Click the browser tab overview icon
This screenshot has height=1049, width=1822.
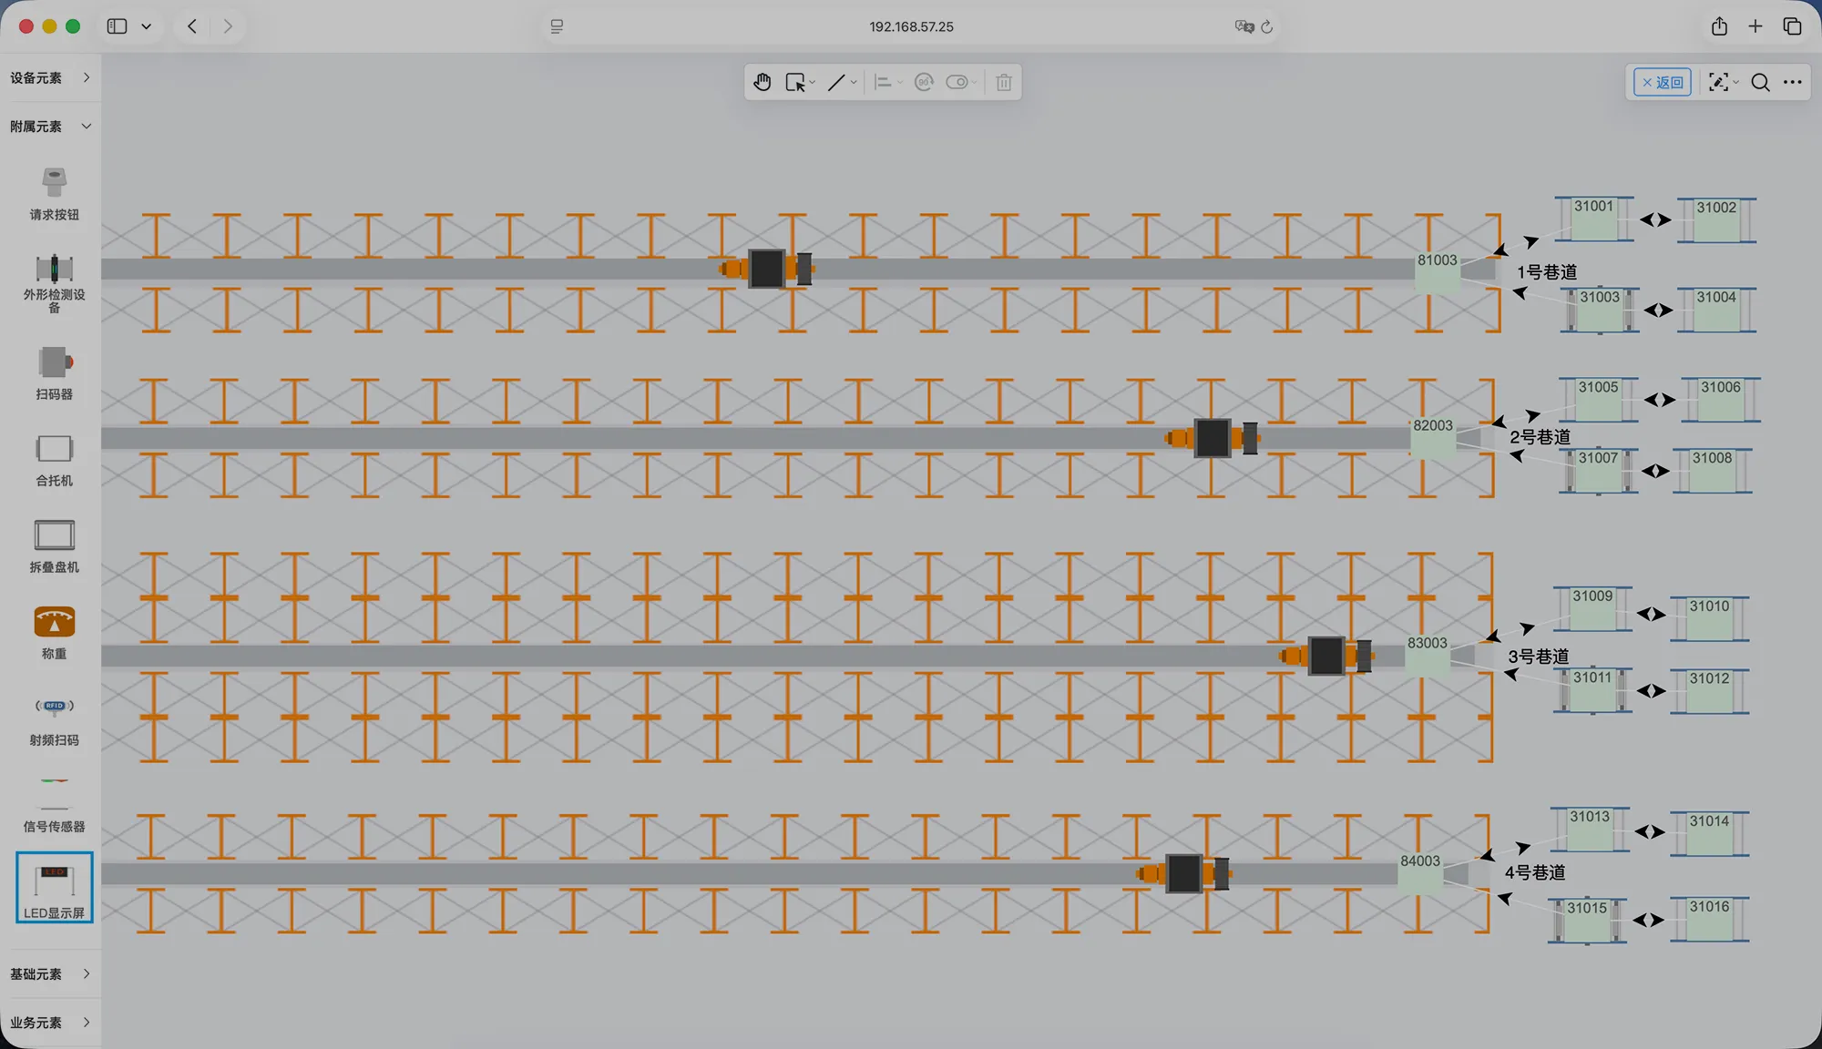pos(1792,26)
